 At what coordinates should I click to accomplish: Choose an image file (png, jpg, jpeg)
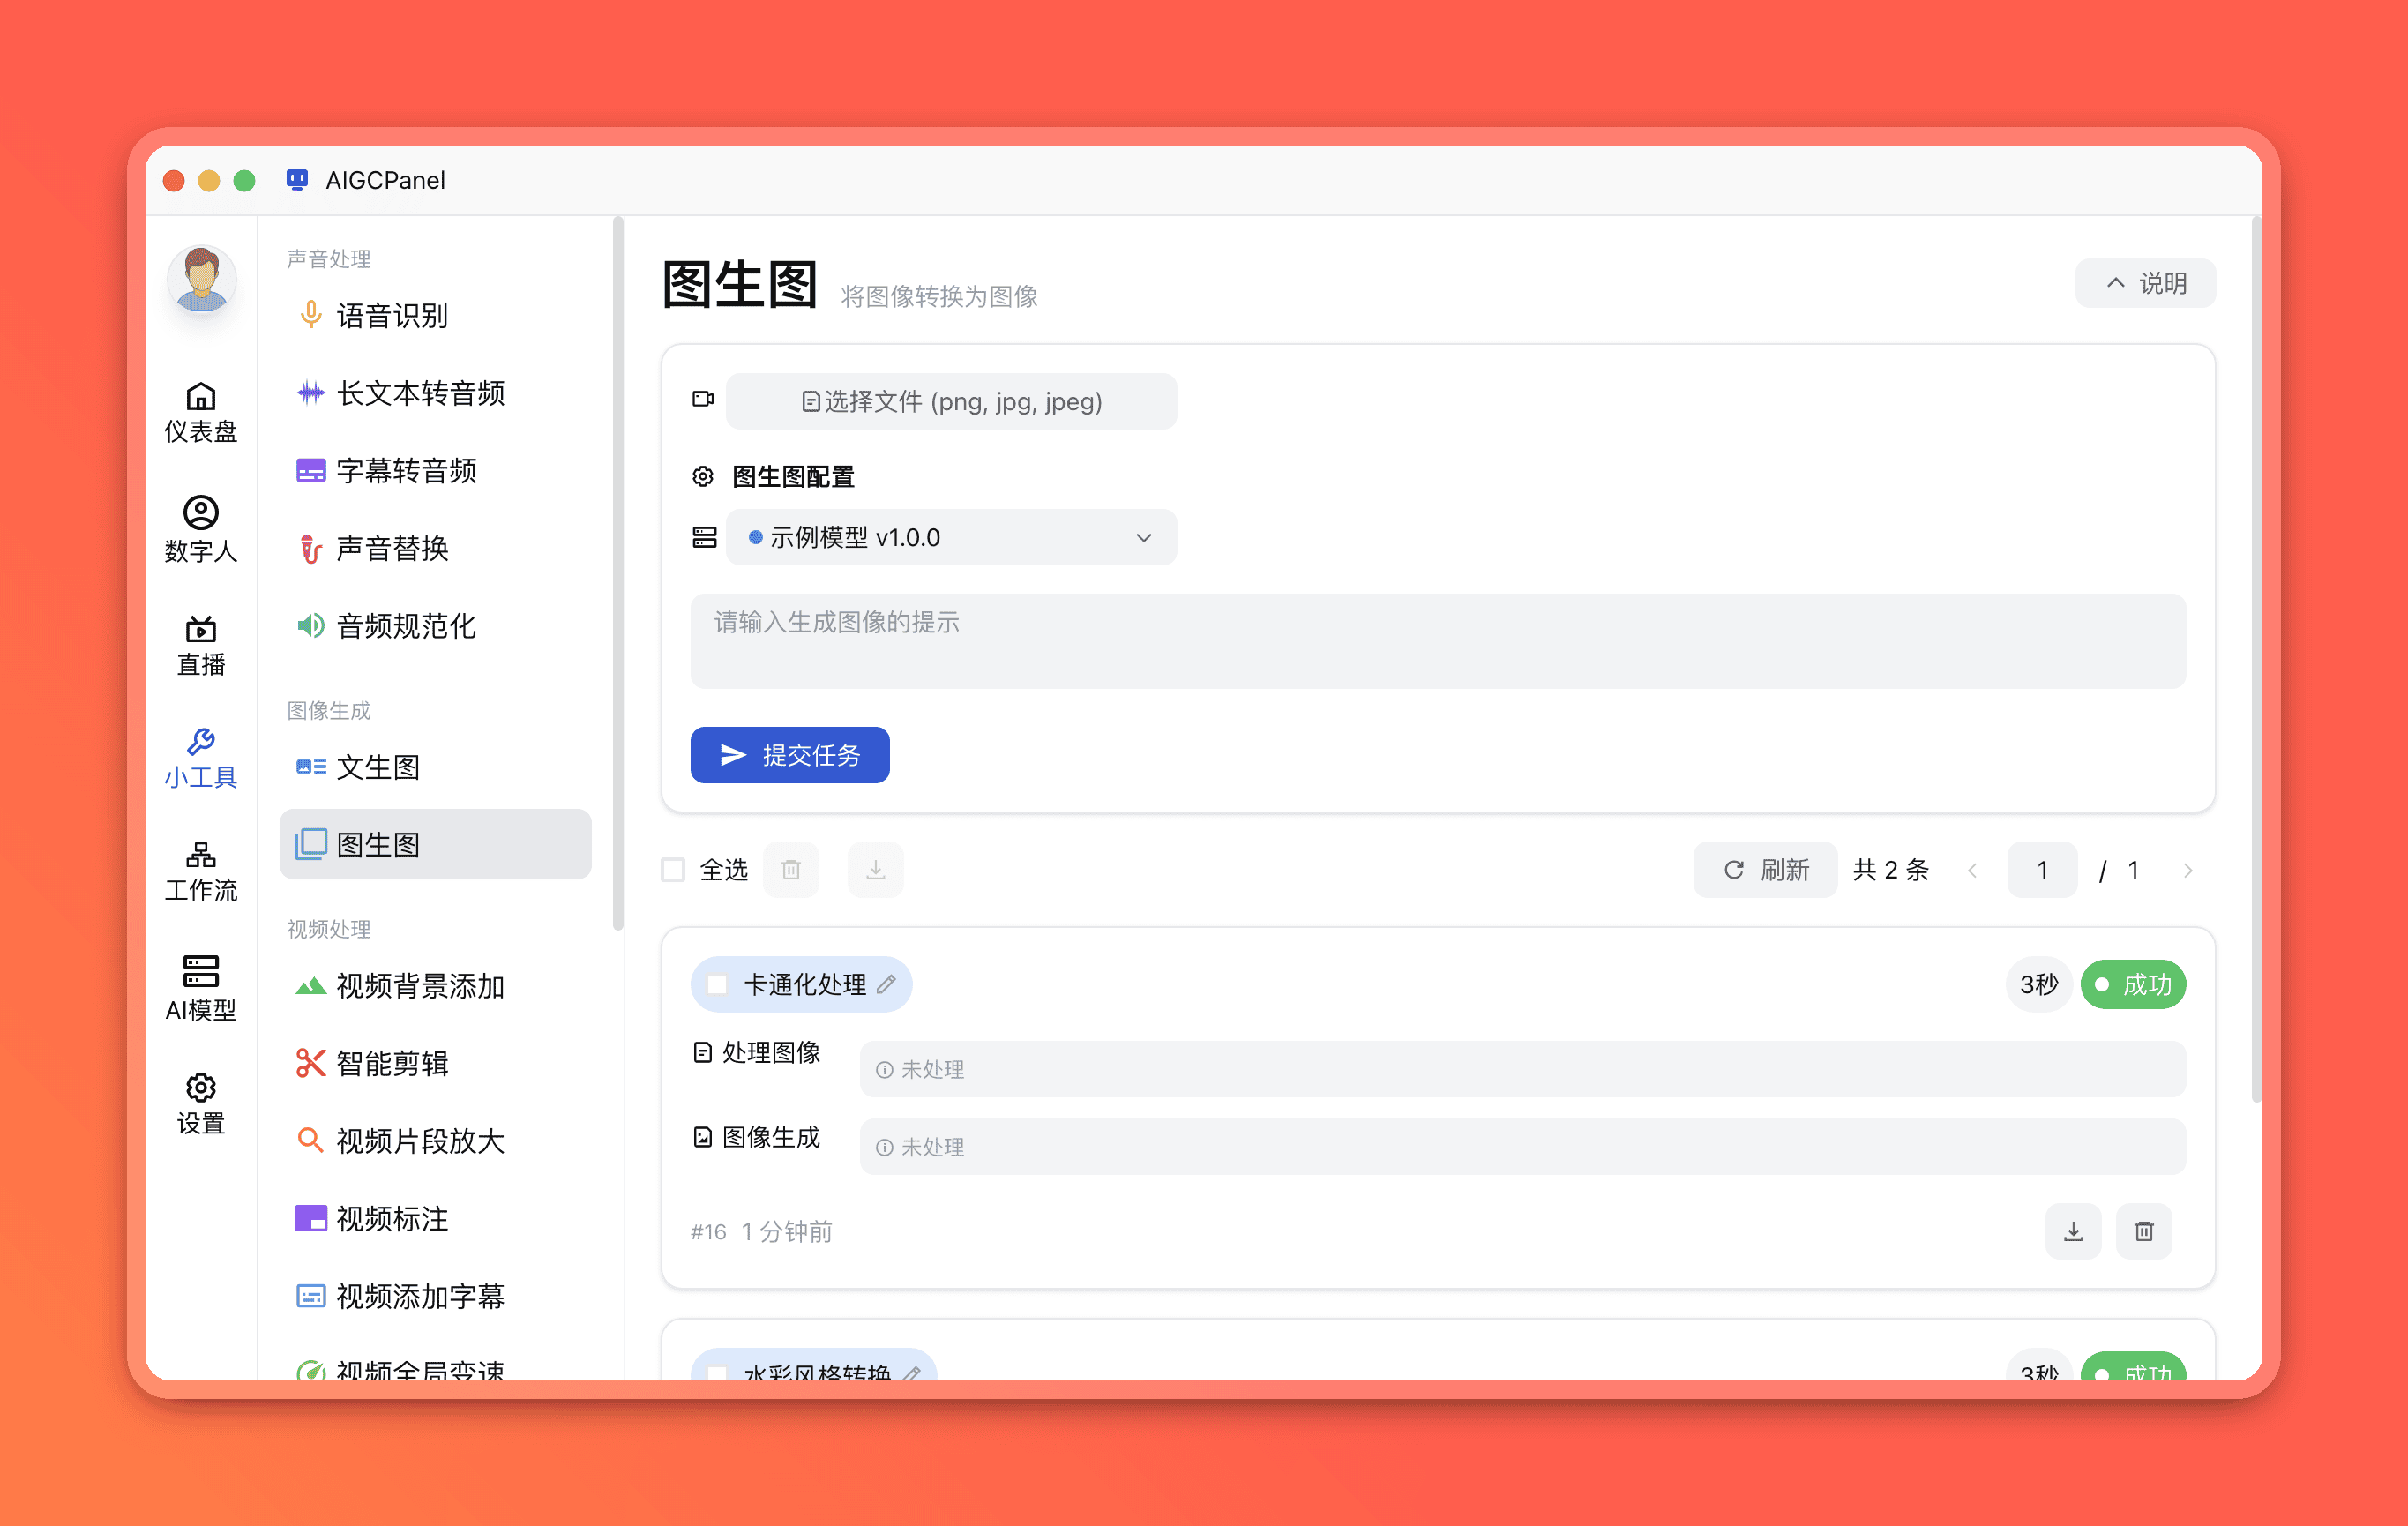pos(951,401)
